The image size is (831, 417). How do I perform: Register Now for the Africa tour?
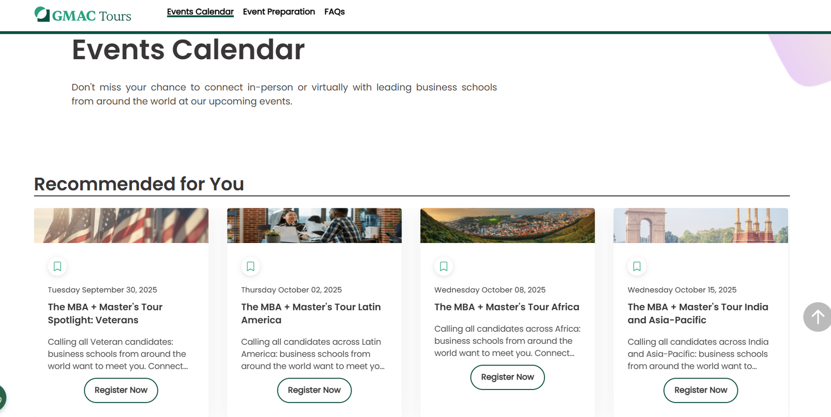click(507, 377)
